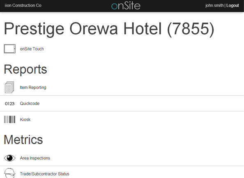Click the Reports section heading
This screenshot has width=244, height=178.
click(x=25, y=69)
